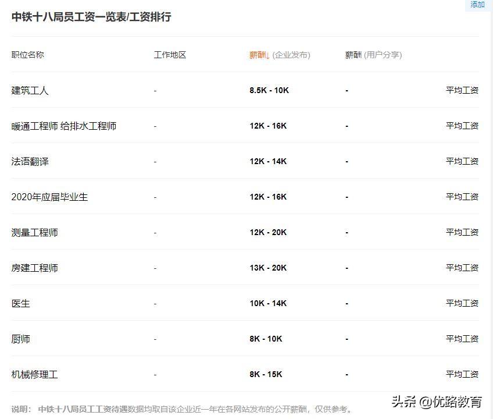Open 2020年应届毕业生 job title

(x=49, y=197)
